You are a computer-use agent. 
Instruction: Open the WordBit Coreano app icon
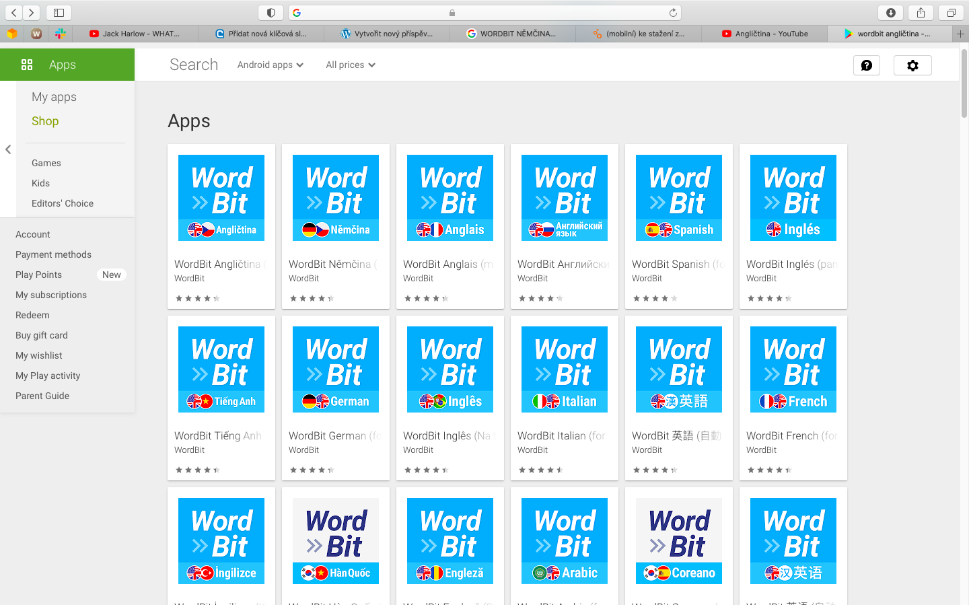[x=679, y=541]
